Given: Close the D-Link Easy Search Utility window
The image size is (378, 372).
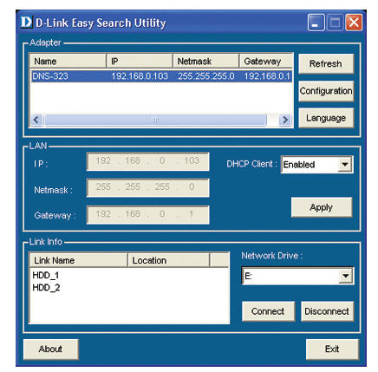Looking at the screenshot, I should [354, 23].
